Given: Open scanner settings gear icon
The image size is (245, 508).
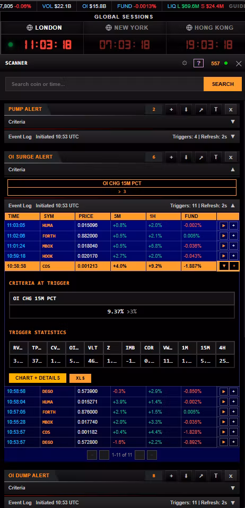Looking at the screenshot, I should [185, 63].
